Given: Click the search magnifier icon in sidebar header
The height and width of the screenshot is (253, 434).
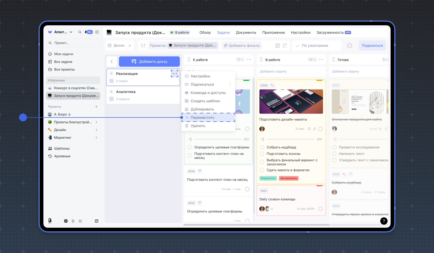Looking at the screenshot, I should tap(80, 32).
